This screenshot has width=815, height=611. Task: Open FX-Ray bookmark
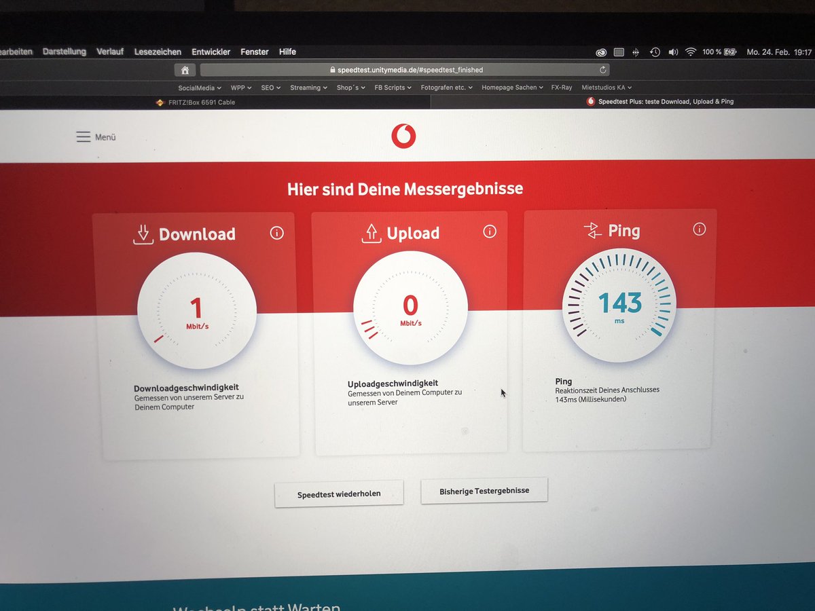562,88
